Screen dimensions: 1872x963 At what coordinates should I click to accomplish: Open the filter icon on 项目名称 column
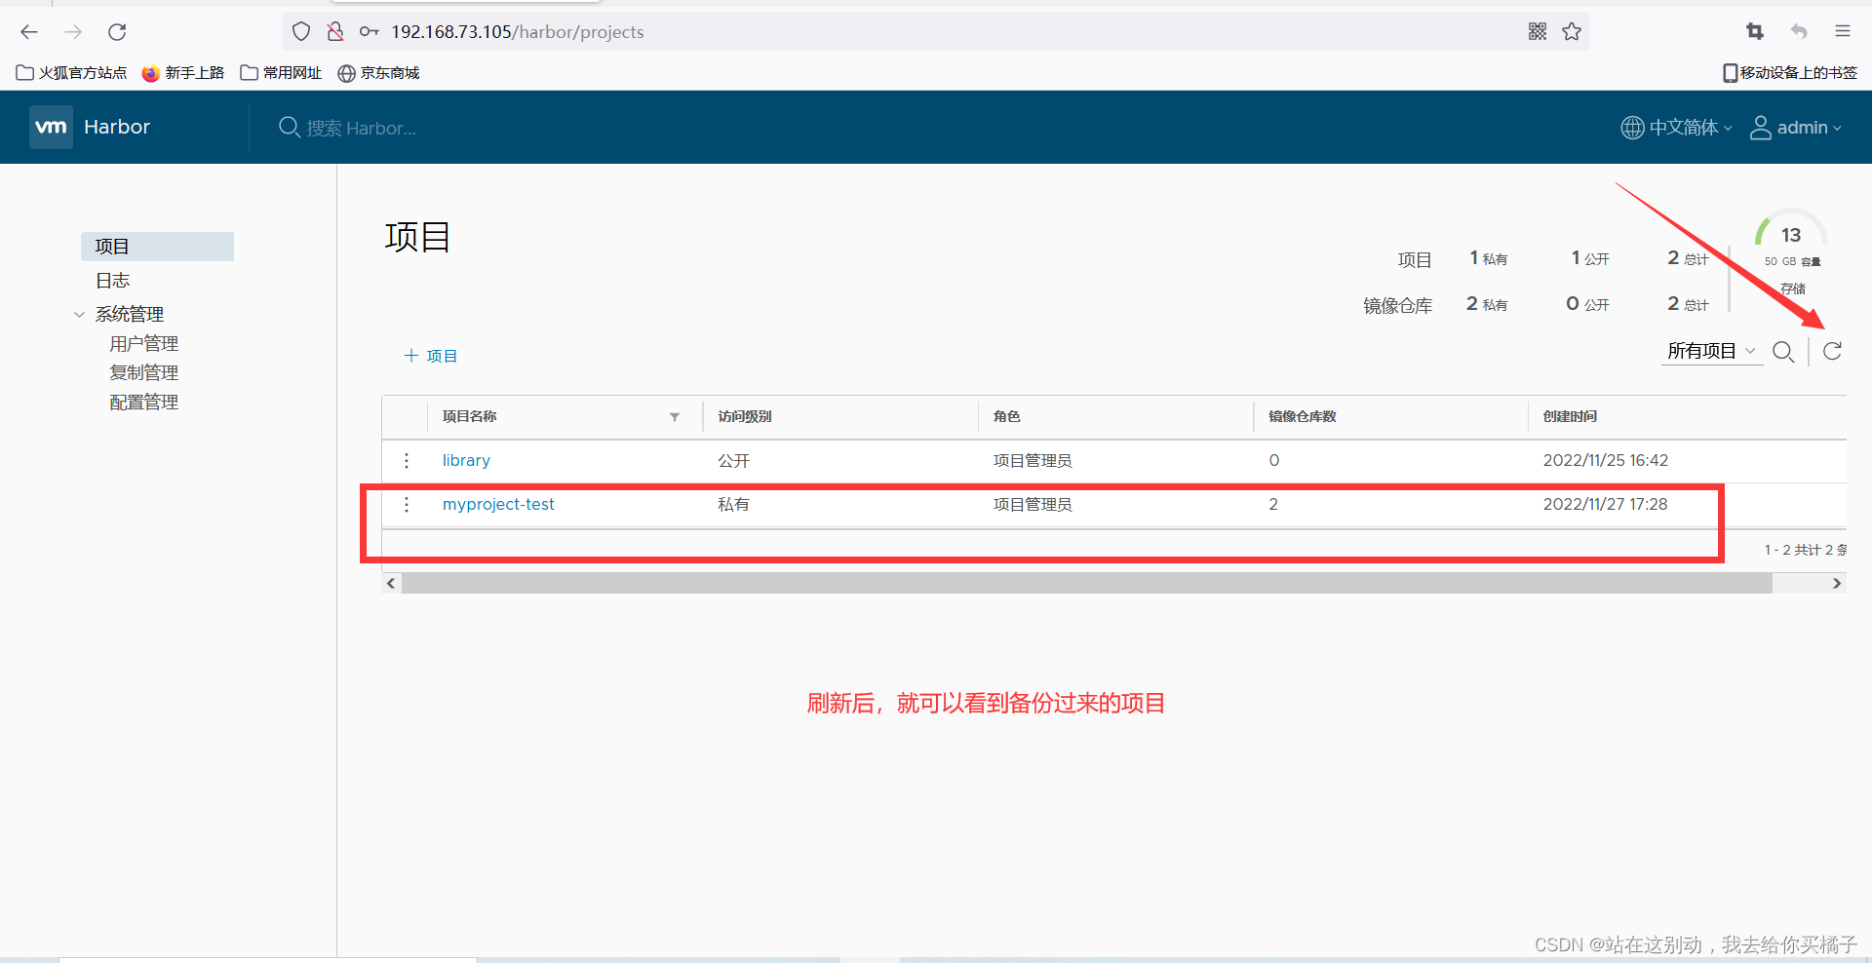click(675, 417)
